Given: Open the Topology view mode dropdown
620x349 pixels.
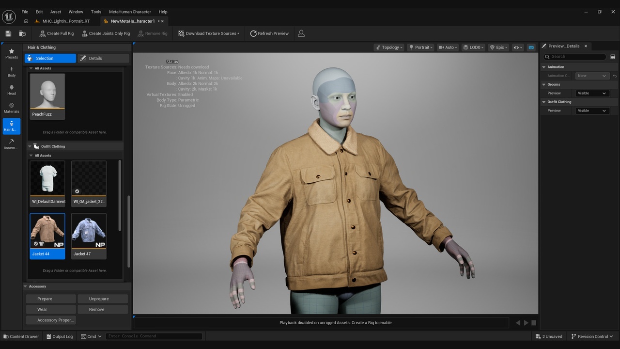Looking at the screenshot, I should coord(389,48).
